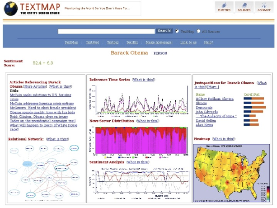
Task: Click What is this? for News Sector Distribution
Action: click(148, 121)
